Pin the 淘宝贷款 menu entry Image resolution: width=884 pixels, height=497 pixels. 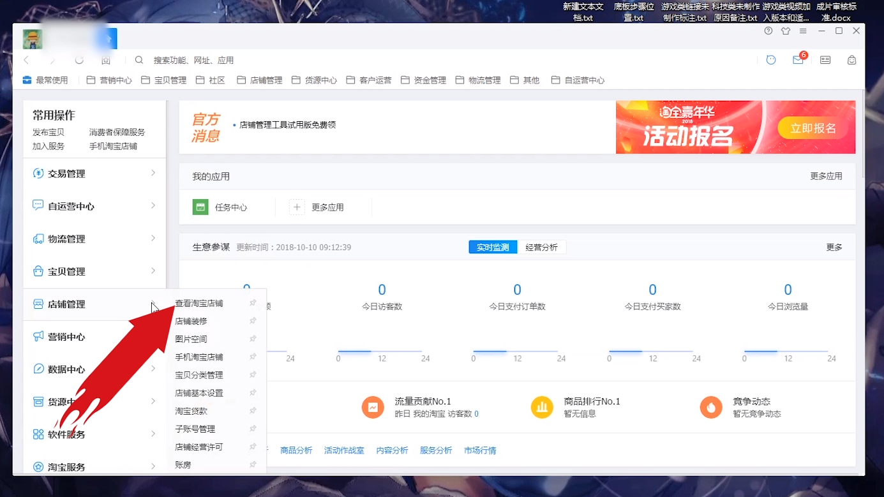click(x=253, y=410)
